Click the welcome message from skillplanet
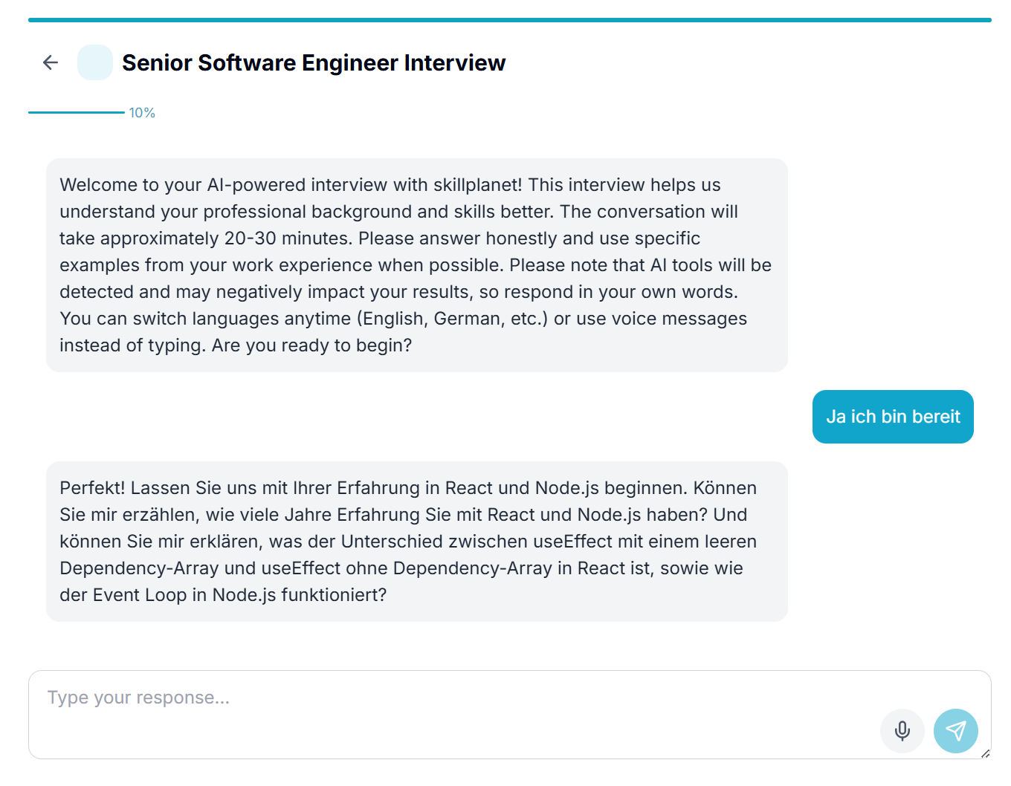The image size is (1011, 786). point(416,264)
